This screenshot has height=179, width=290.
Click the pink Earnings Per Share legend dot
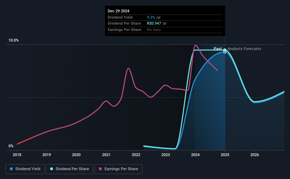point(100,169)
